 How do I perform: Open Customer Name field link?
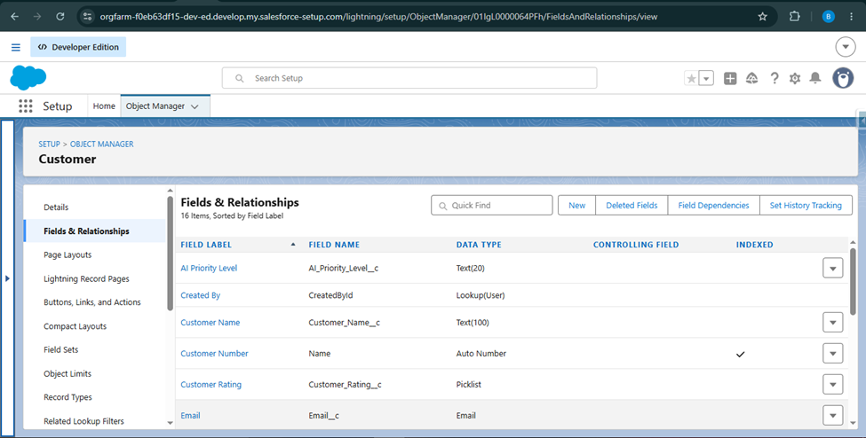click(210, 322)
